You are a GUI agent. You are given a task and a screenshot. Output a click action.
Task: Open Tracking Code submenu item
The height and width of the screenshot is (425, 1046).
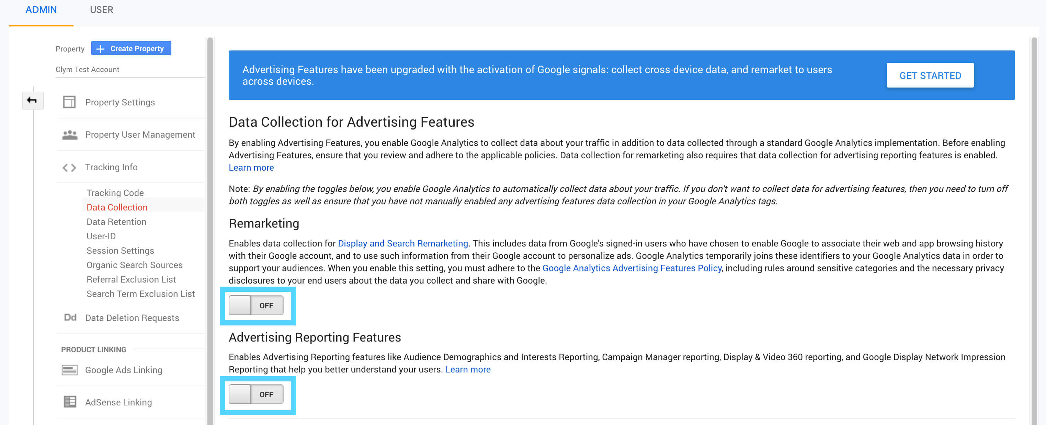(115, 193)
